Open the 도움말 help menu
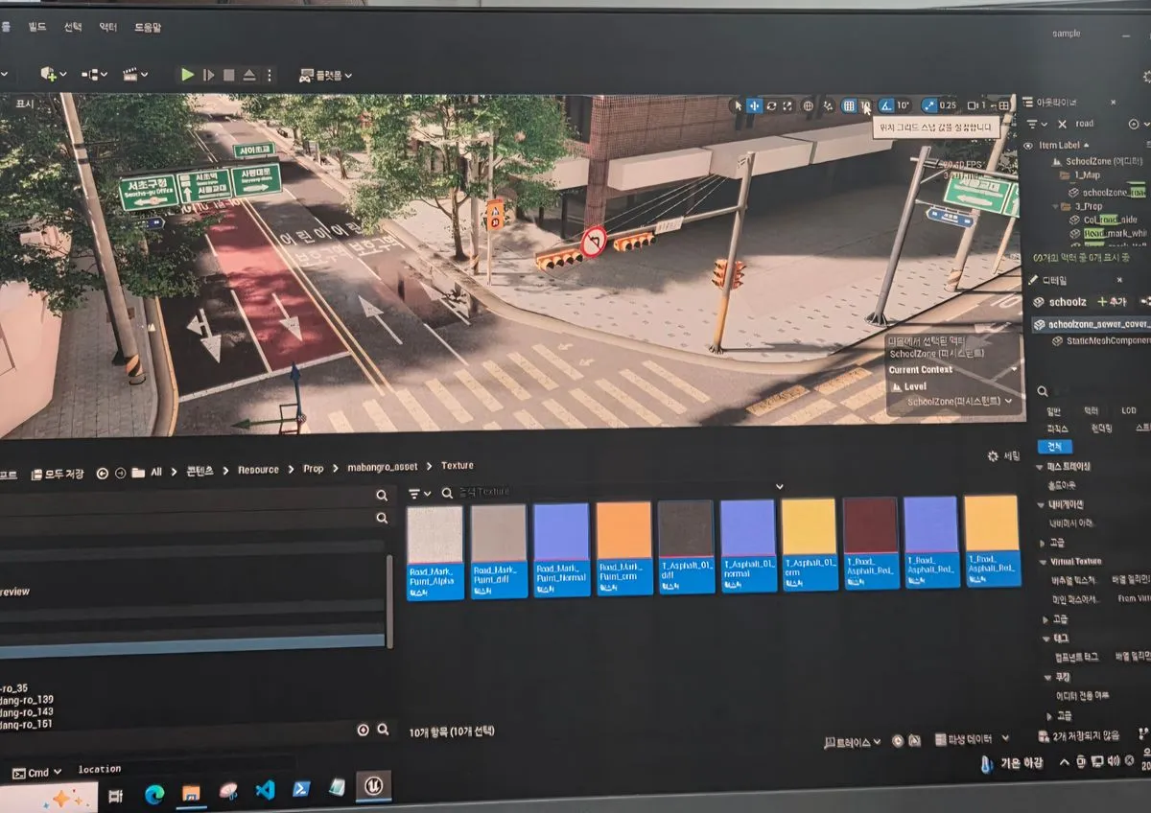Screen dimensions: 1151x813 tap(147, 28)
